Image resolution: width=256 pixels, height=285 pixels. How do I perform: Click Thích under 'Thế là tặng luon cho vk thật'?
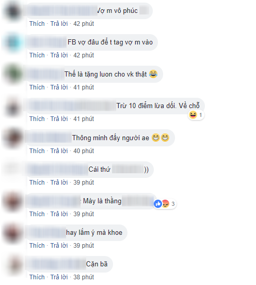click(x=37, y=87)
